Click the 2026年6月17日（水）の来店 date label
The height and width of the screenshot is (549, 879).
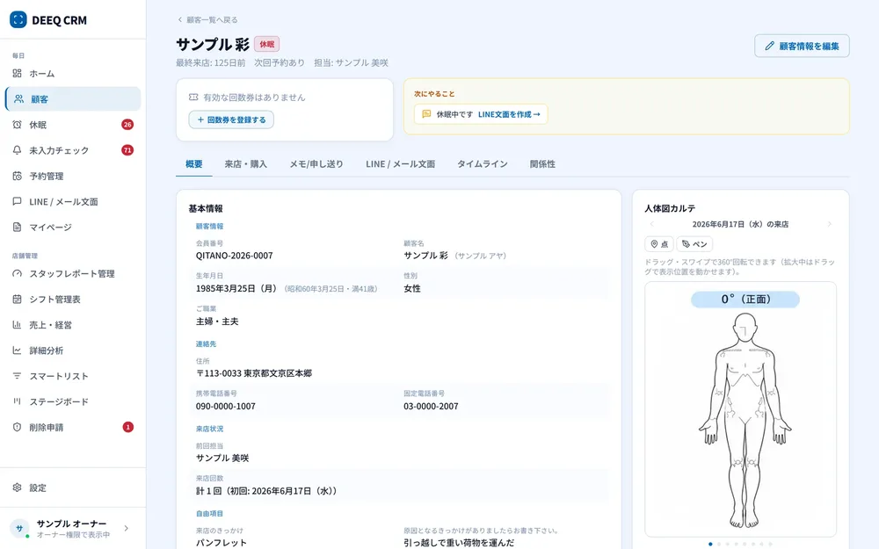pos(740,224)
